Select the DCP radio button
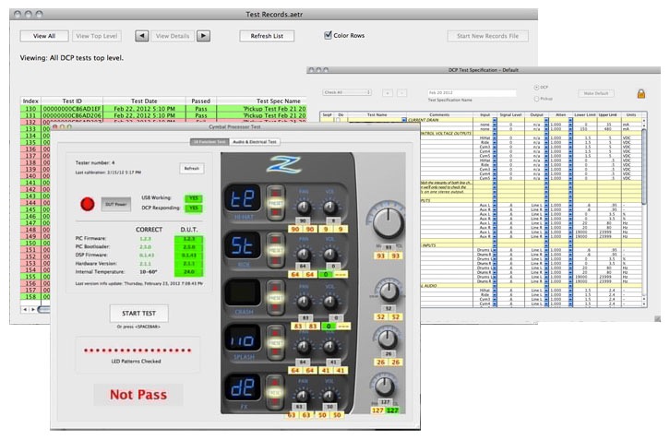Viewport: 670px width, 440px height. point(536,87)
